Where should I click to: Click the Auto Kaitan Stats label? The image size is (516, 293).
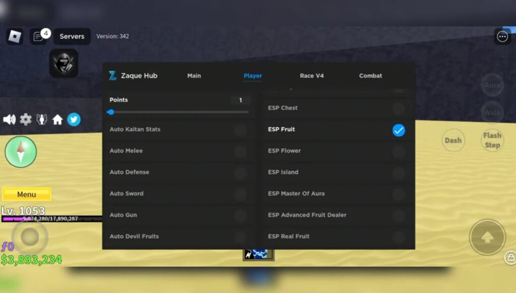135,129
